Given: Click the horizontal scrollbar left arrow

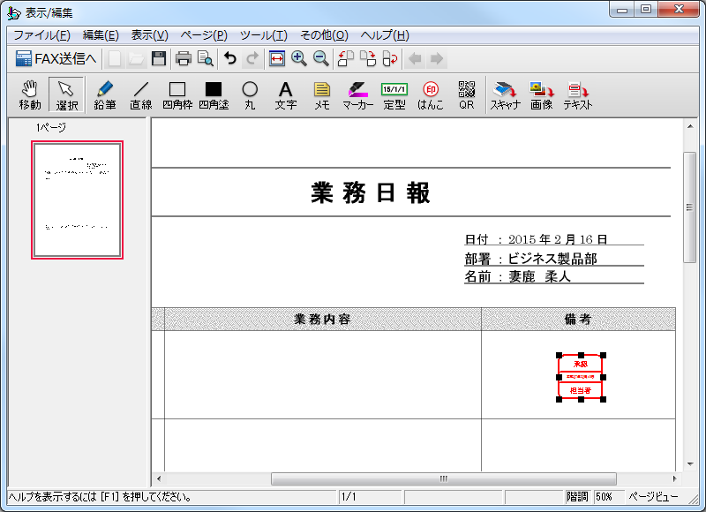Looking at the screenshot, I should 159,478.
